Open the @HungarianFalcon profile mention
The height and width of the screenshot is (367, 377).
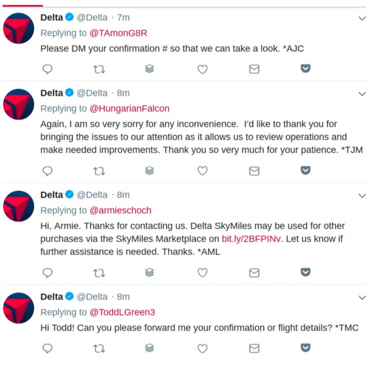(129, 109)
